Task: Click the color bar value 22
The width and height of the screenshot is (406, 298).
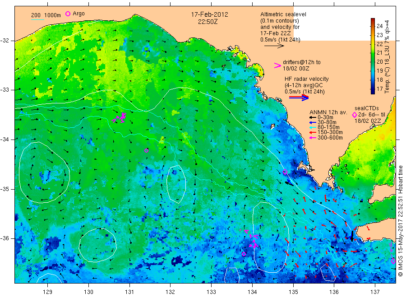Action: tap(379, 44)
